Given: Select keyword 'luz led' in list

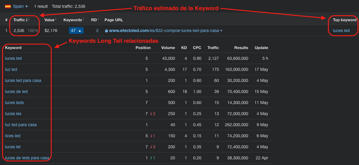Looking at the screenshot, I should 11,69.
